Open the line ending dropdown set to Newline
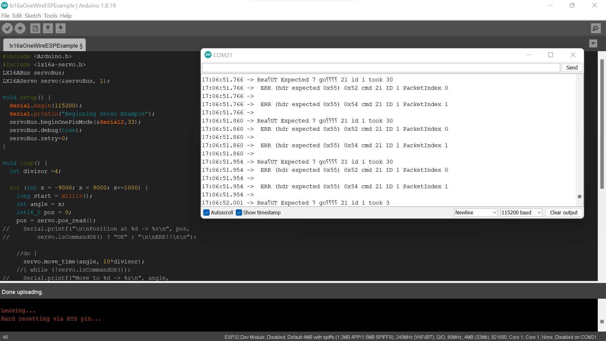The image size is (606, 341). pos(476,212)
